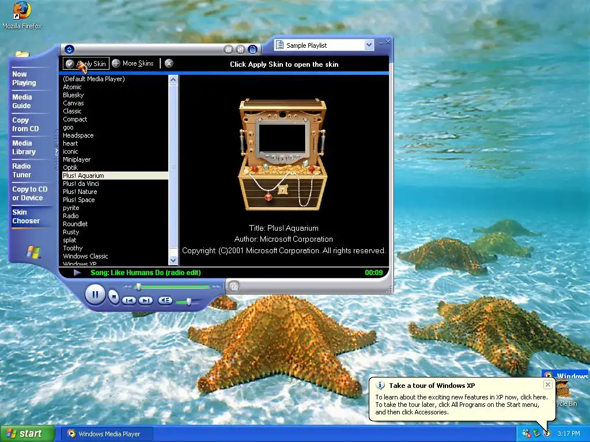Stop the current song

coord(114,297)
